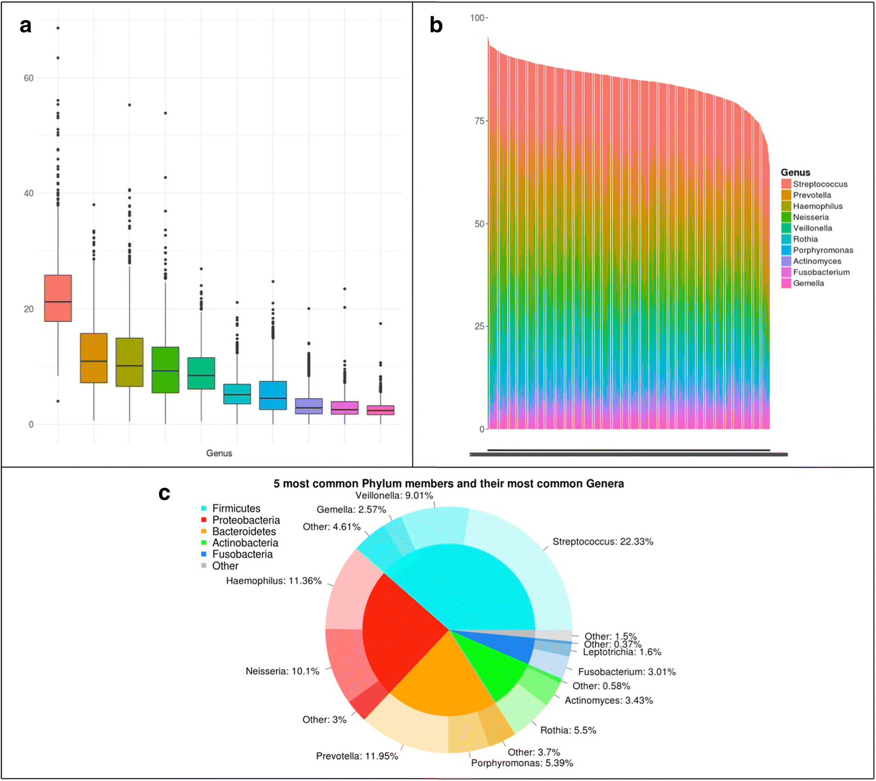876x781 pixels.
Task: Click the Gemella legend color swatch
Action: coord(786,283)
